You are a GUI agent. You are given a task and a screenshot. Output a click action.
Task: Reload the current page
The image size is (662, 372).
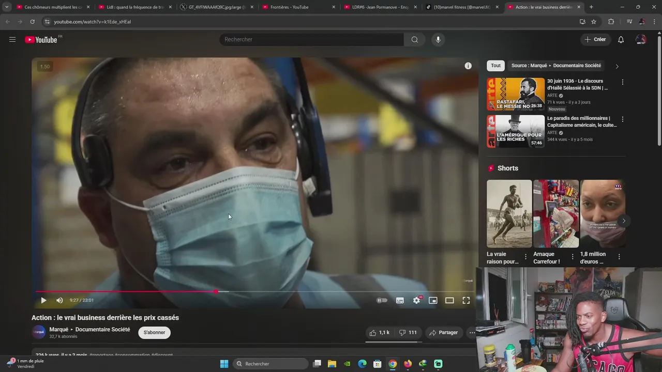coord(32,22)
